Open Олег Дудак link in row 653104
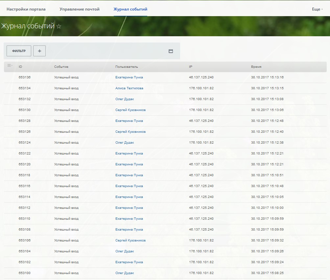 click(125, 251)
